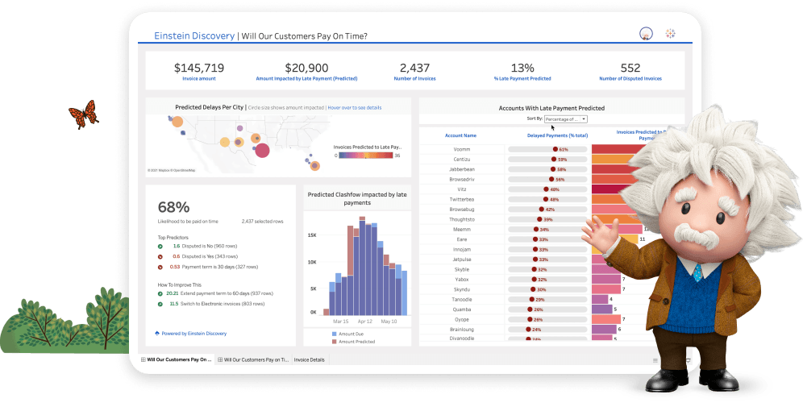Click green icon beside Extend payment term
Viewport: 803px width, 411px height.
click(x=160, y=294)
